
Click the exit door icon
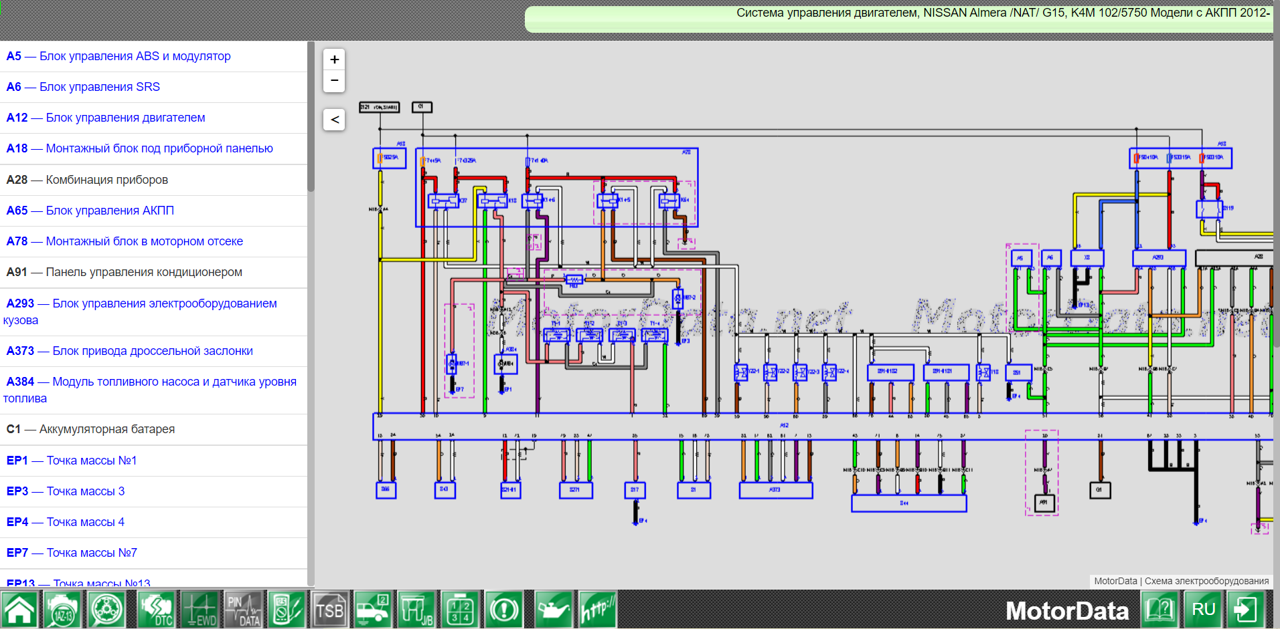pyautogui.click(x=1246, y=610)
